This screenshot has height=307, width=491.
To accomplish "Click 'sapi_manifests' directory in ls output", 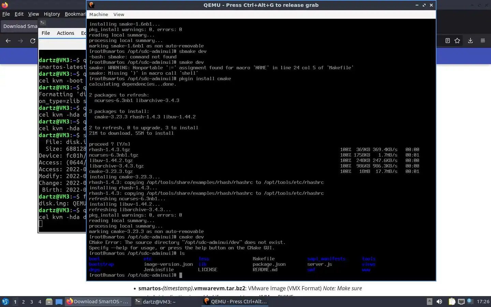I will click(326, 259).
